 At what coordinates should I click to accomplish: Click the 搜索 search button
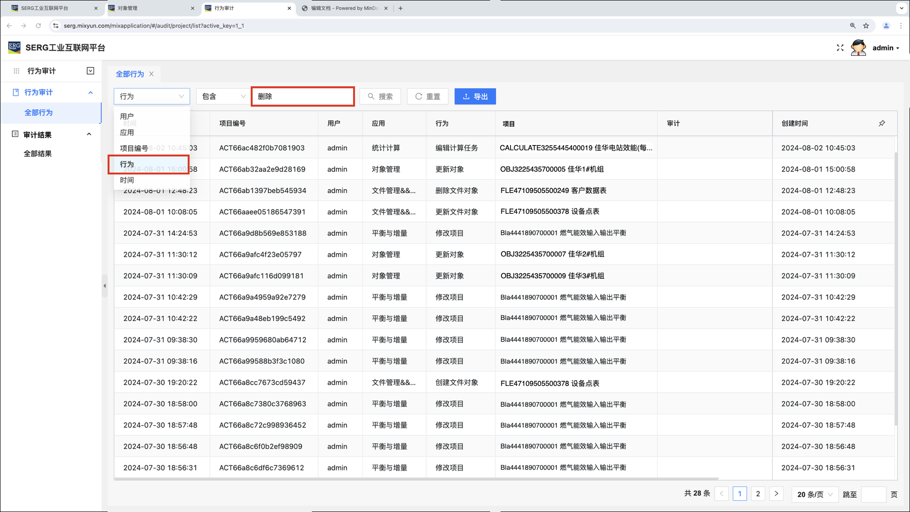tap(380, 97)
